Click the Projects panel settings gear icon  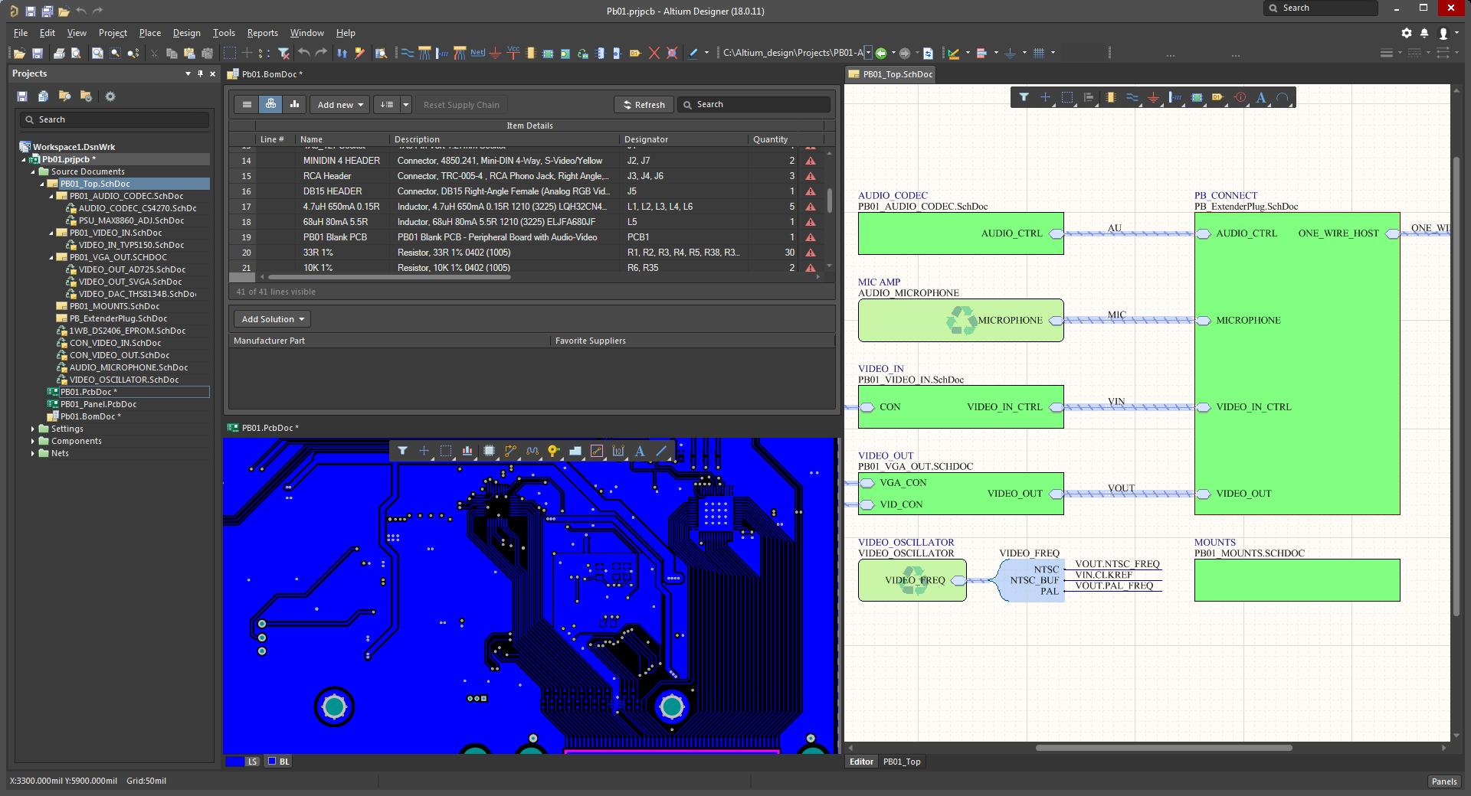pyautogui.click(x=110, y=96)
